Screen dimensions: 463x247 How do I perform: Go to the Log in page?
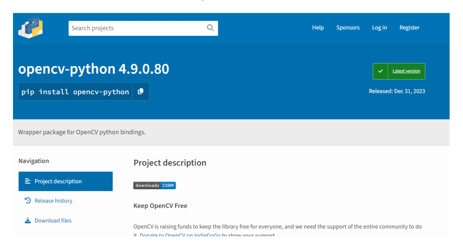379,28
